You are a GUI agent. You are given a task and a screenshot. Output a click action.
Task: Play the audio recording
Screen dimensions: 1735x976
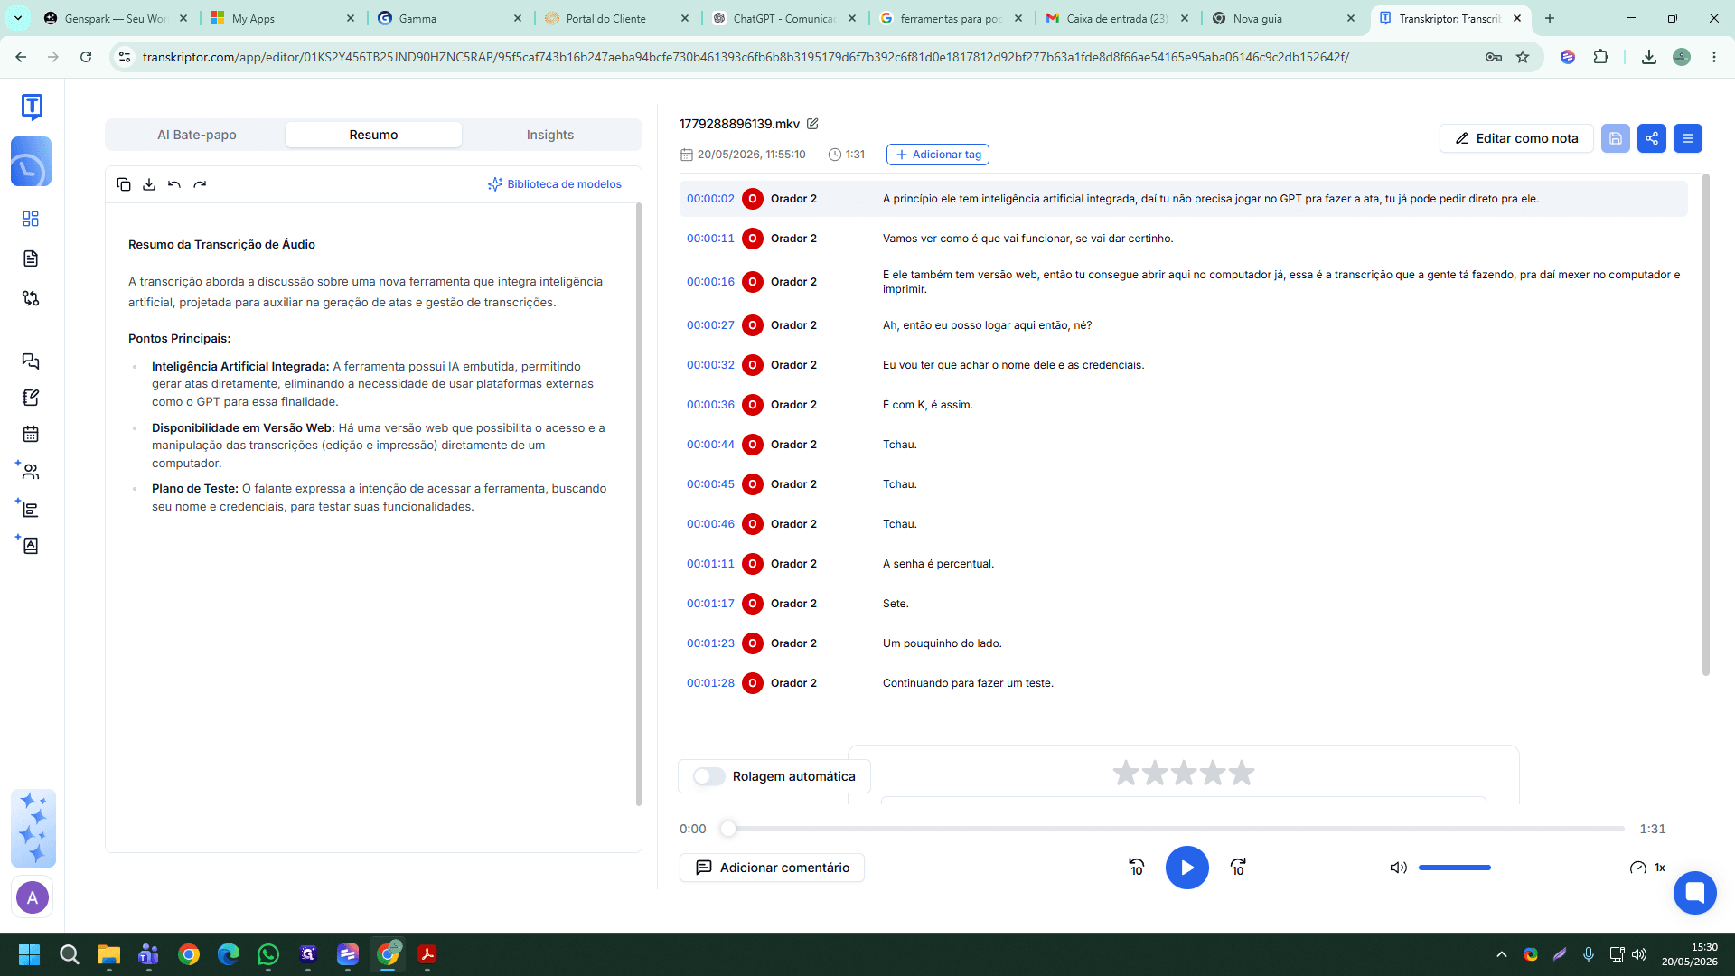[1187, 868]
